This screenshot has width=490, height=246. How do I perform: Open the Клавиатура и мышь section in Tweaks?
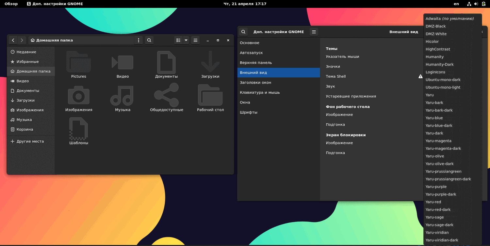(x=279, y=92)
